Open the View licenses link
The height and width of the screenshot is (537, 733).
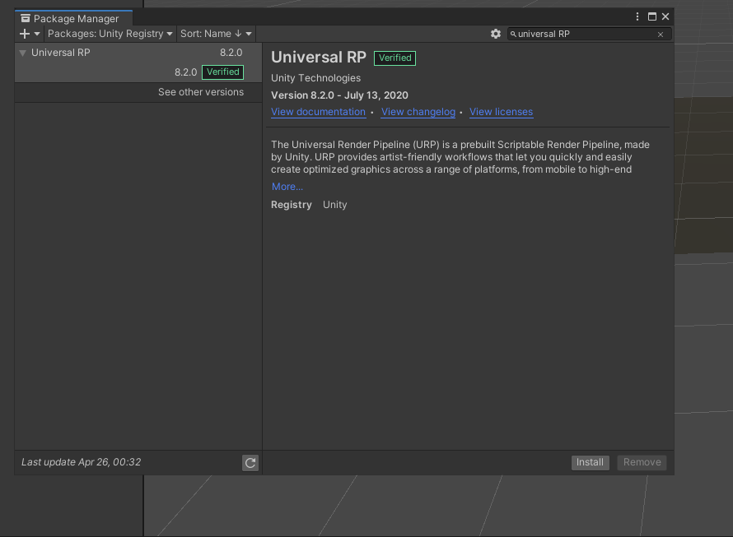click(x=501, y=112)
